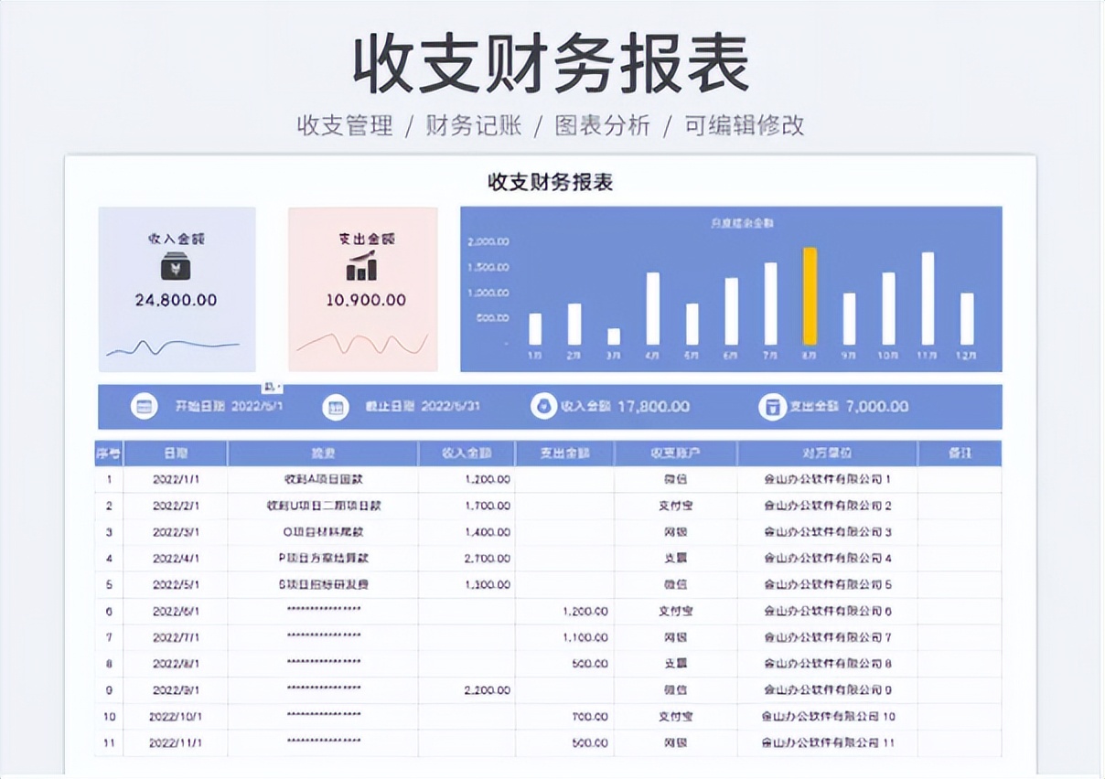
Task: Click the money-box icon next to 支出金额 7,000.00
Action: (x=771, y=406)
